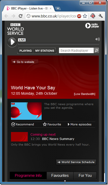Click the Go to website button
This screenshot has height=185, width=108.
[25, 62]
